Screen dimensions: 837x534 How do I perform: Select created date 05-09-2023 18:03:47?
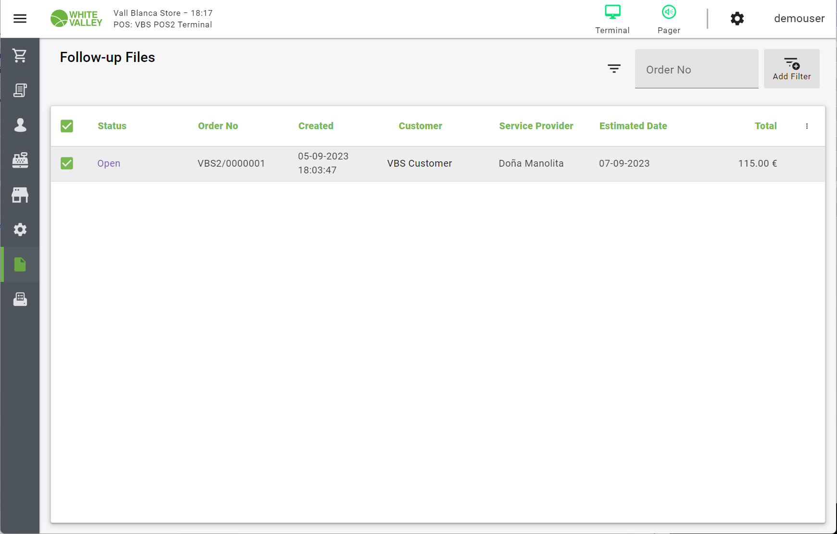(323, 163)
